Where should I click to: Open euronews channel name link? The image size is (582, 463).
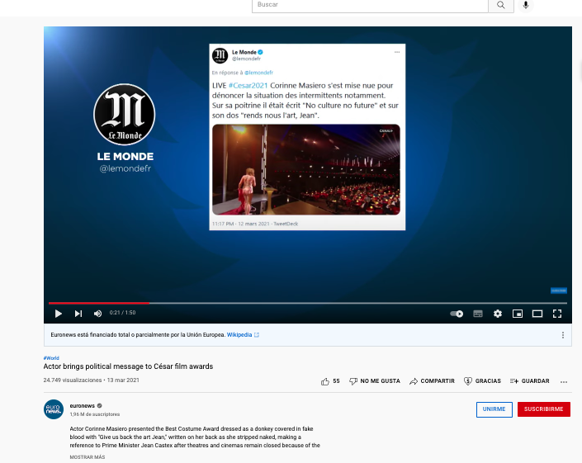(x=82, y=405)
